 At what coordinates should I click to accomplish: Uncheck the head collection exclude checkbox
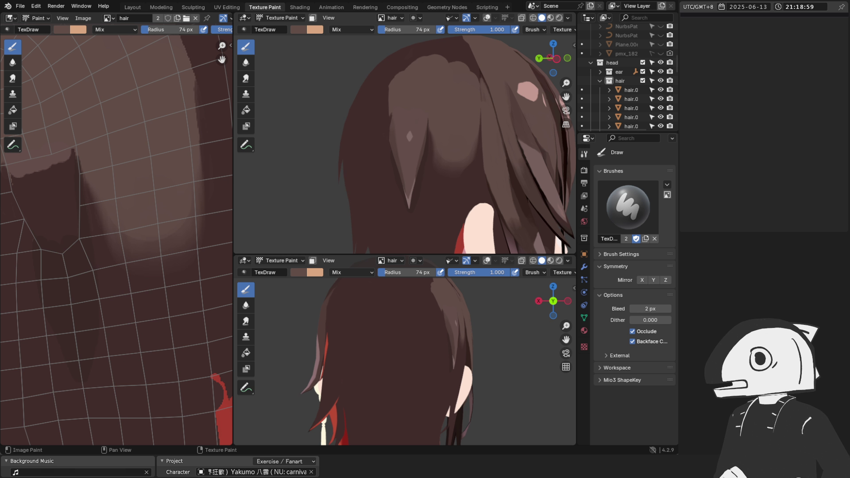click(x=643, y=62)
